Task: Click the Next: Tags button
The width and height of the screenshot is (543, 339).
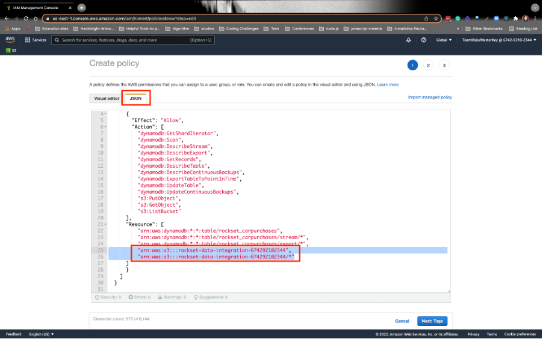Action: (432, 321)
